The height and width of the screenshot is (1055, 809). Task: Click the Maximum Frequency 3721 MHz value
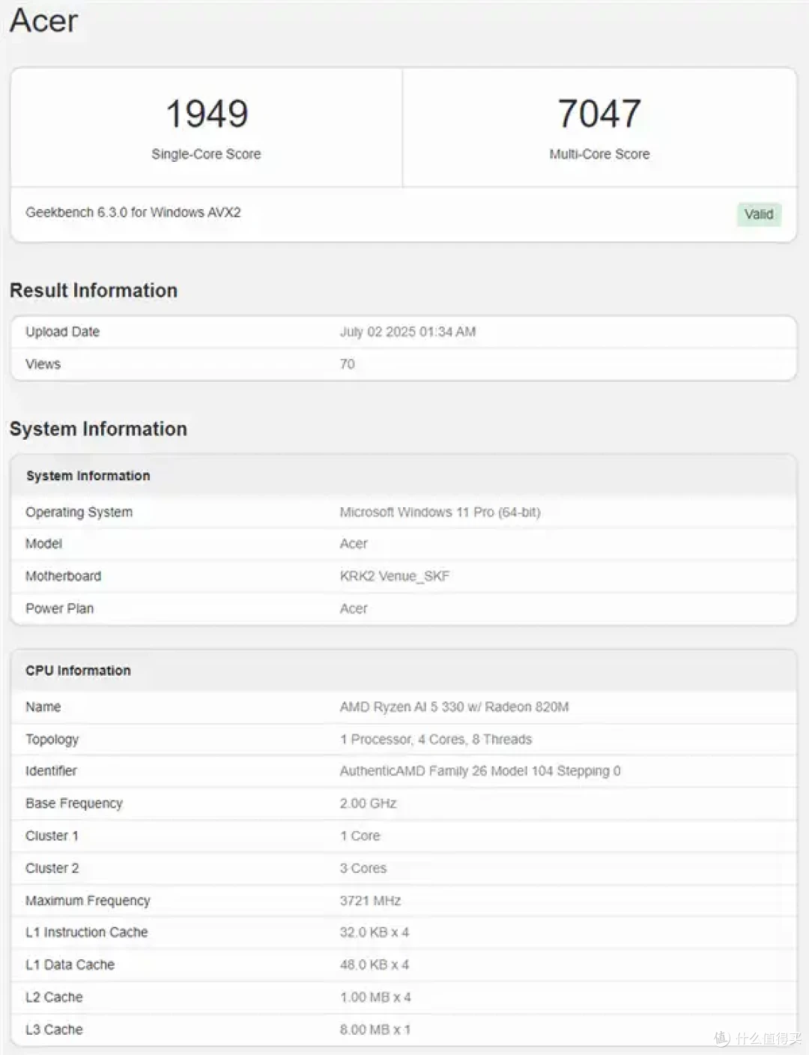[x=370, y=901]
